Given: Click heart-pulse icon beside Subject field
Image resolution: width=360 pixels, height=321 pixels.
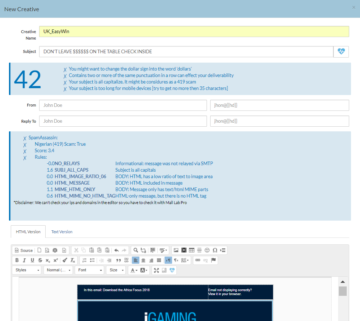Looking at the screenshot, I should click(341, 51).
